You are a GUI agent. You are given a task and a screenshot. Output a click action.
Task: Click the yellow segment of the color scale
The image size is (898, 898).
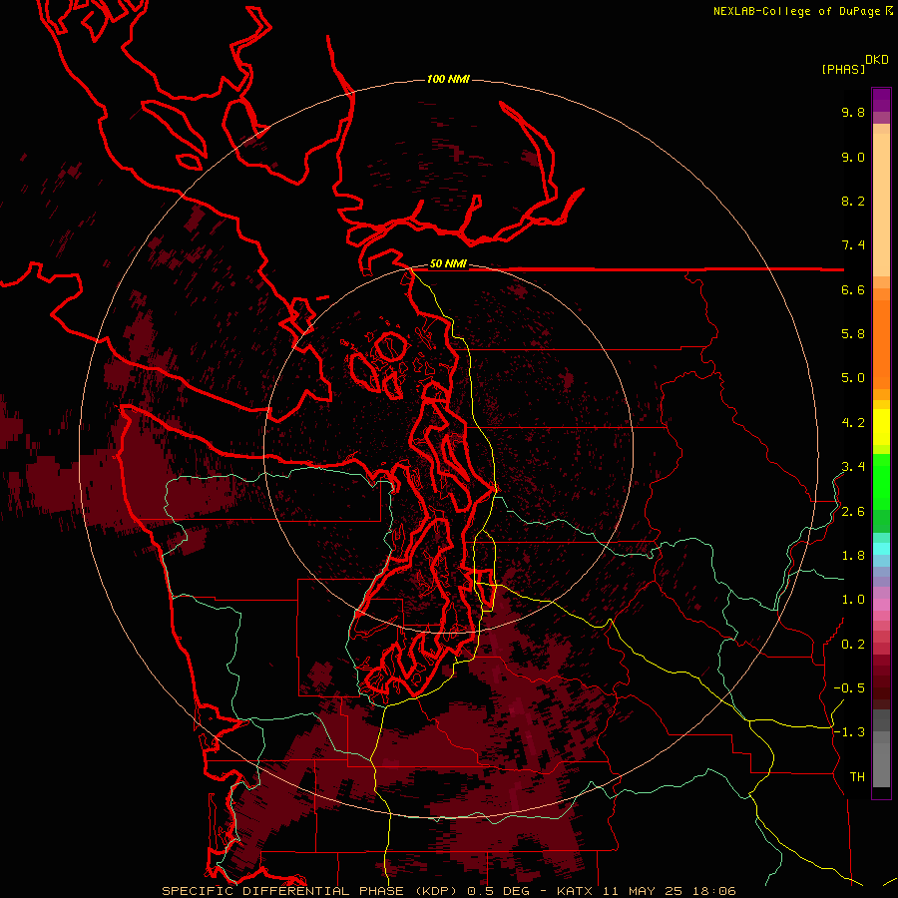point(881,427)
